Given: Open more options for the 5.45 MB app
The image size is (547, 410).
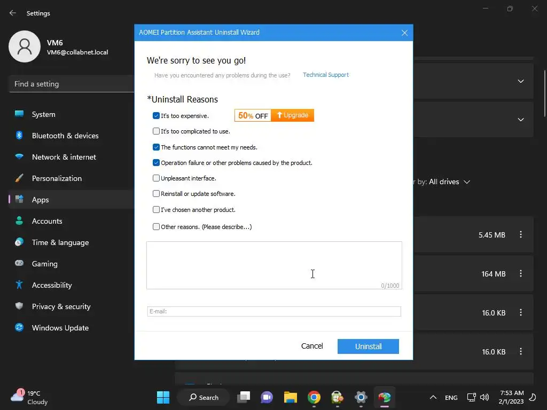Looking at the screenshot, I should (x=520, y=235).
